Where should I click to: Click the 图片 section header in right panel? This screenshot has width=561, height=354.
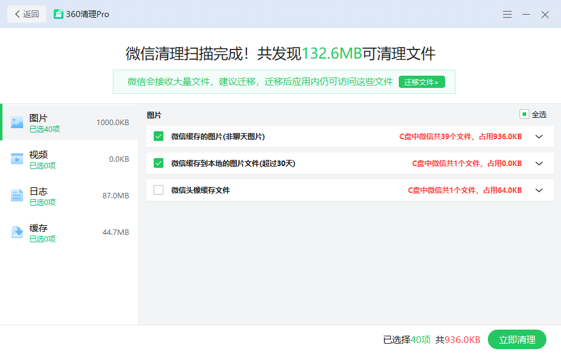point(154,115)
